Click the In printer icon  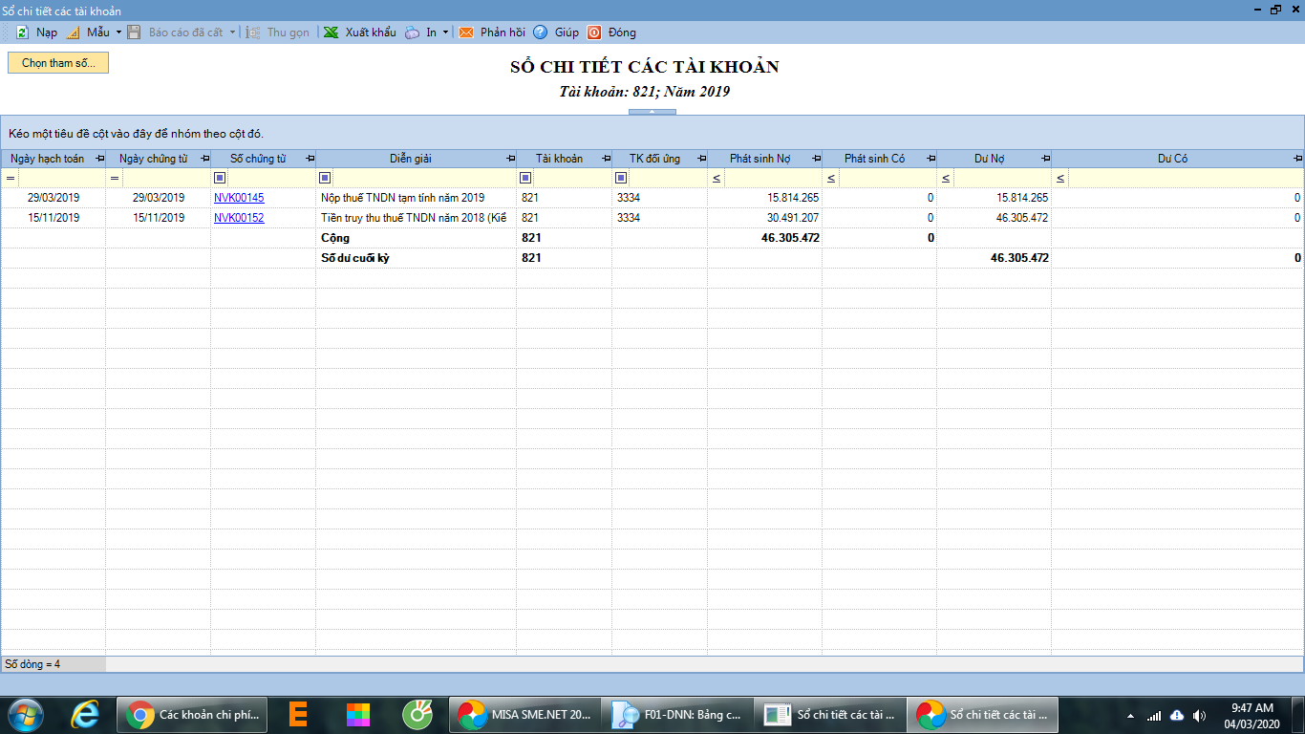point(412,32)
